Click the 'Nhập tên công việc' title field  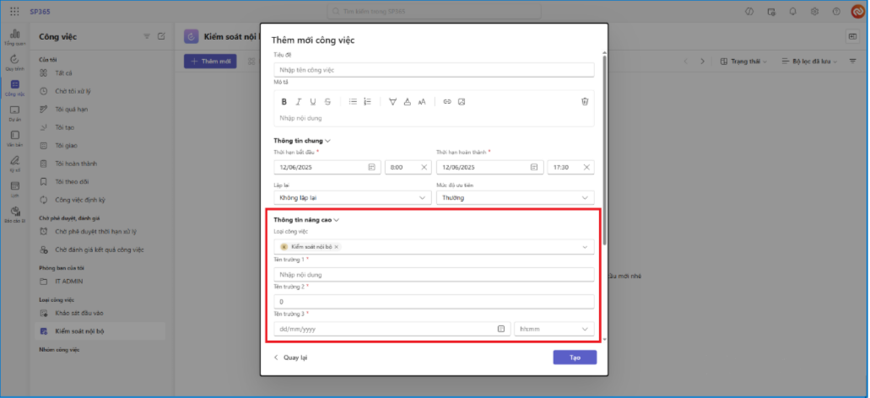click(434, 70)
